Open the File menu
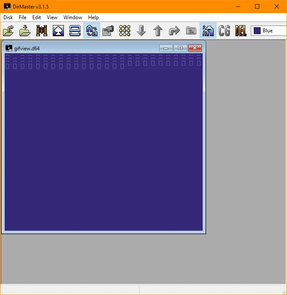 [23, 17]
